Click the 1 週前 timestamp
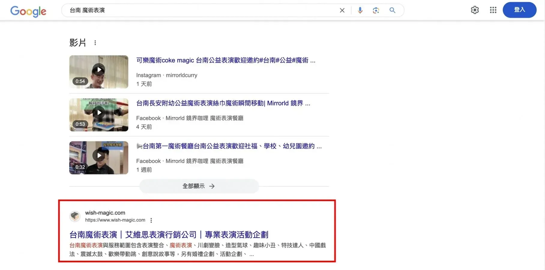 tap(144, 170)
